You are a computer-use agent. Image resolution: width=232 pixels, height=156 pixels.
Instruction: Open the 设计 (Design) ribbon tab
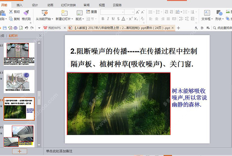coord(35,5)
